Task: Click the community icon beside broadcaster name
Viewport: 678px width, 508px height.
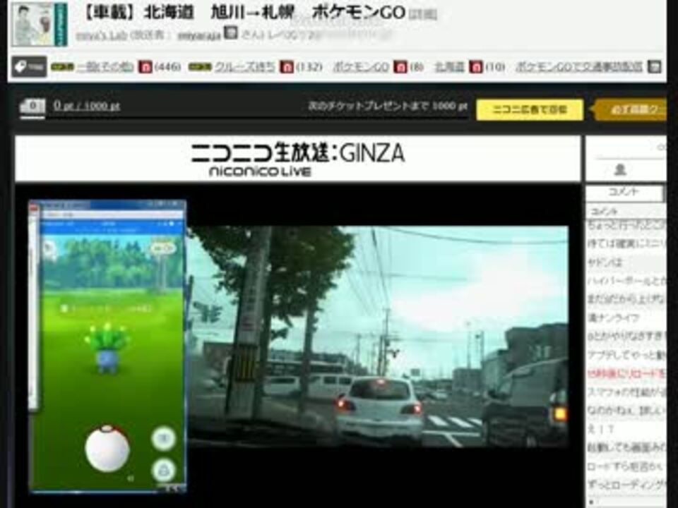Action: [231, 33]
